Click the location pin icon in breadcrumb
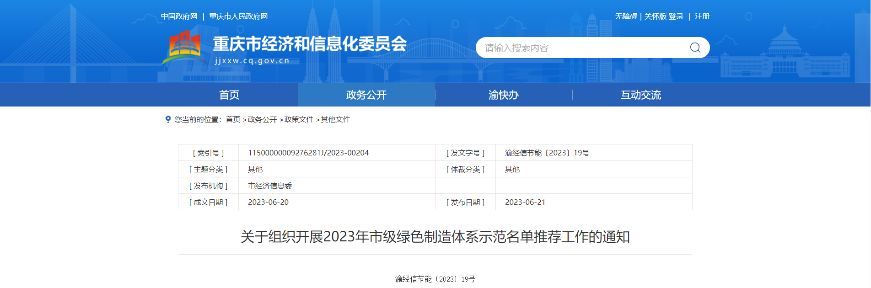 coord(168,119)
